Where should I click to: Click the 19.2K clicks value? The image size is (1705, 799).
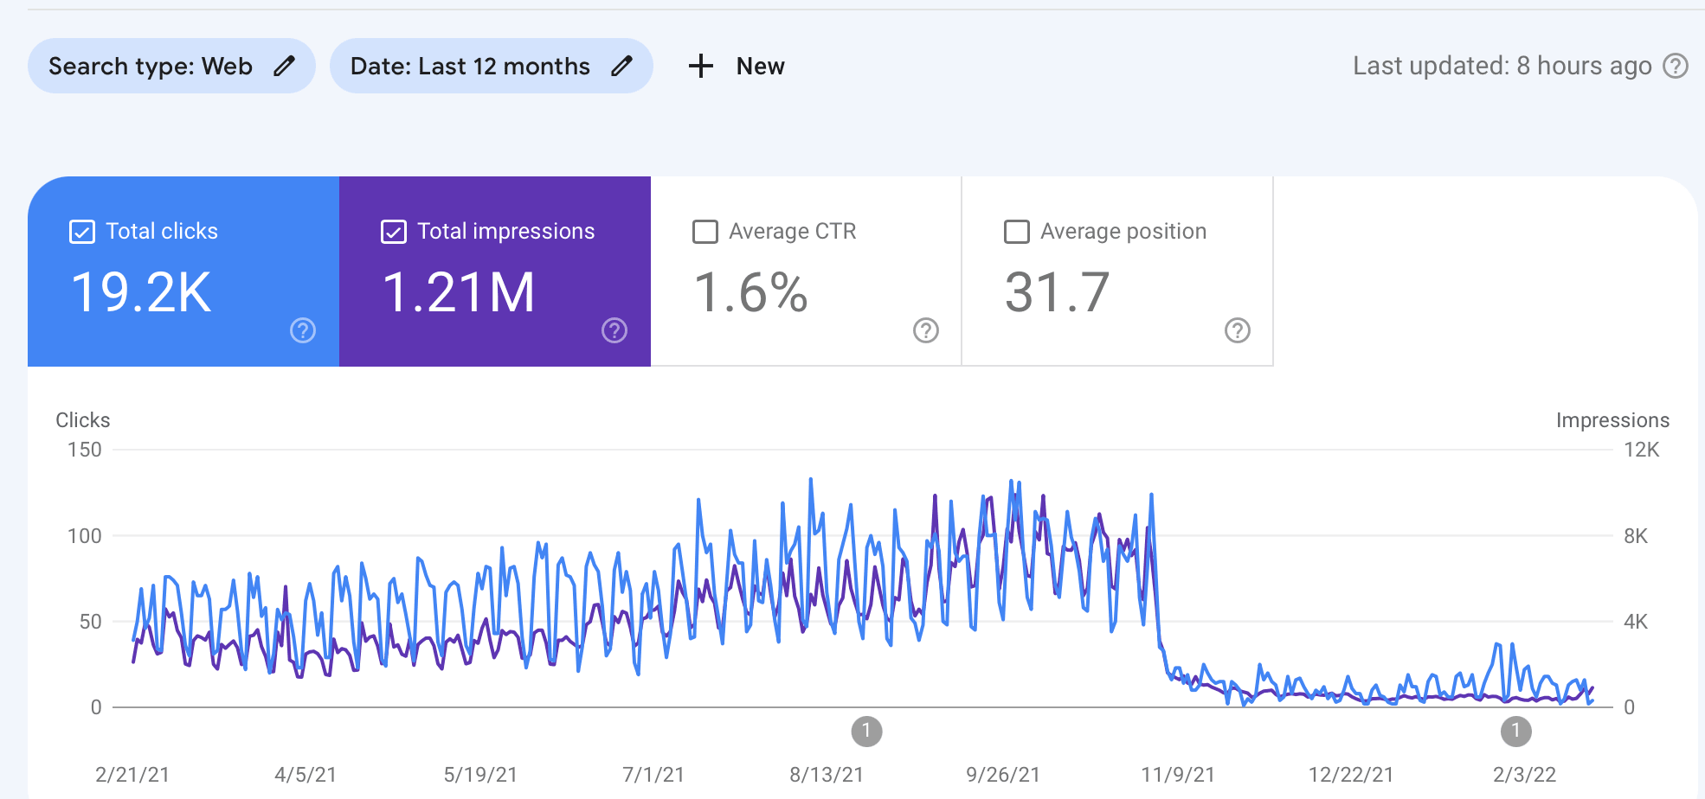(x=141, y=291)
